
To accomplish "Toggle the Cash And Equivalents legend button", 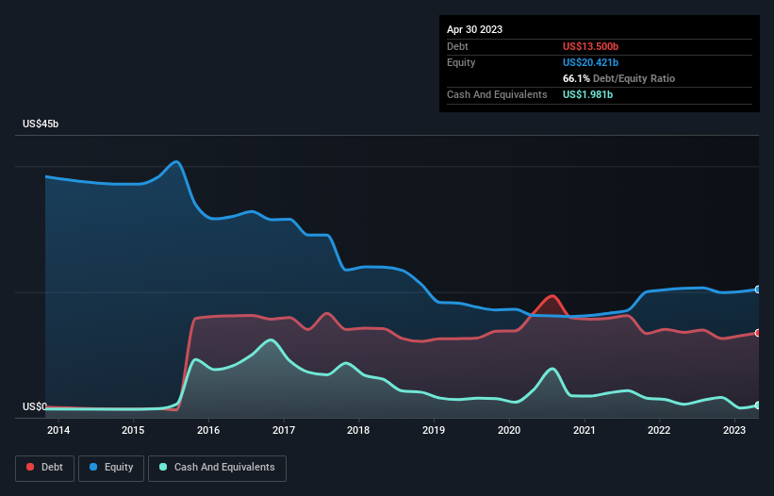I will pos(217,469).
